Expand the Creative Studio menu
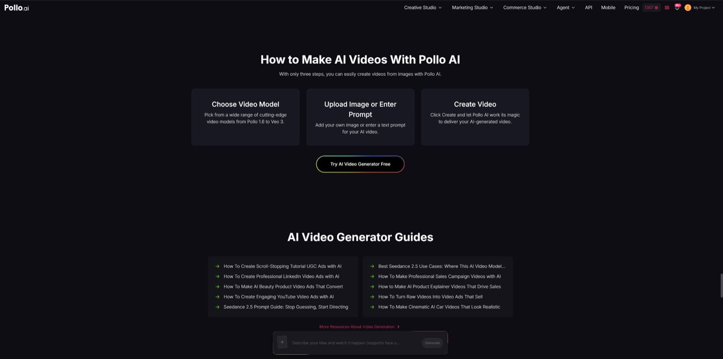 pyautogui.click(x=423, y=8)
